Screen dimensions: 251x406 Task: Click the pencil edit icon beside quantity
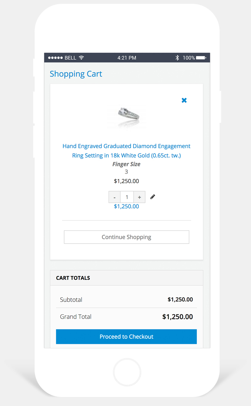[153, 197]
